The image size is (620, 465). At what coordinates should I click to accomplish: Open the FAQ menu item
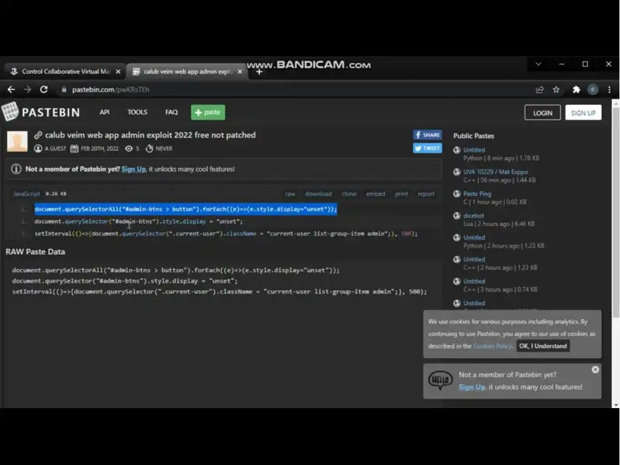[171, 112]
